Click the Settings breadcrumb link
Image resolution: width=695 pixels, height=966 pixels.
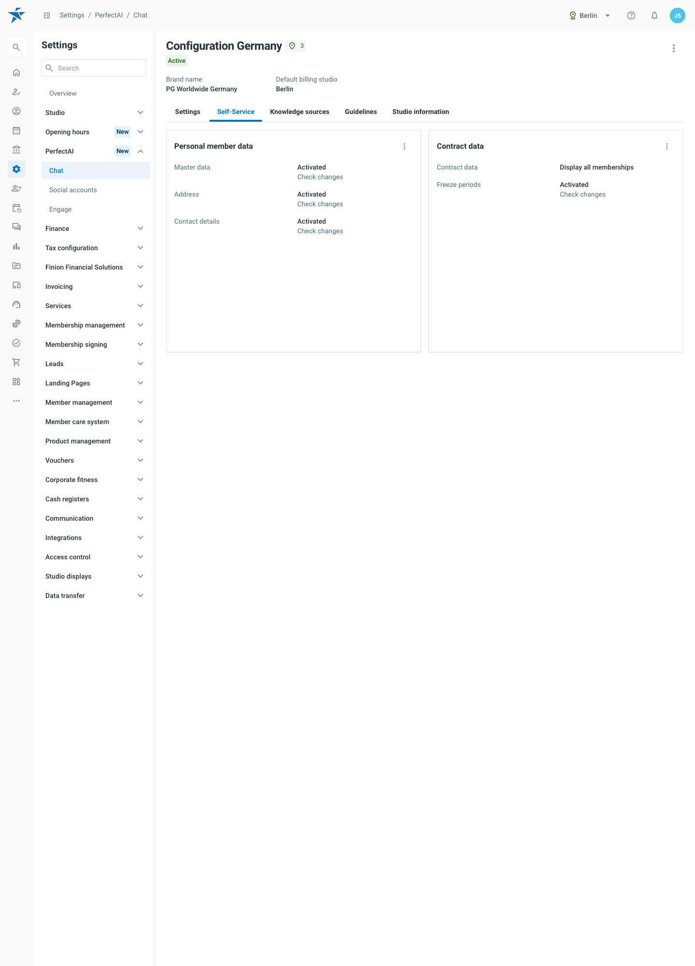tap(72, 15)
